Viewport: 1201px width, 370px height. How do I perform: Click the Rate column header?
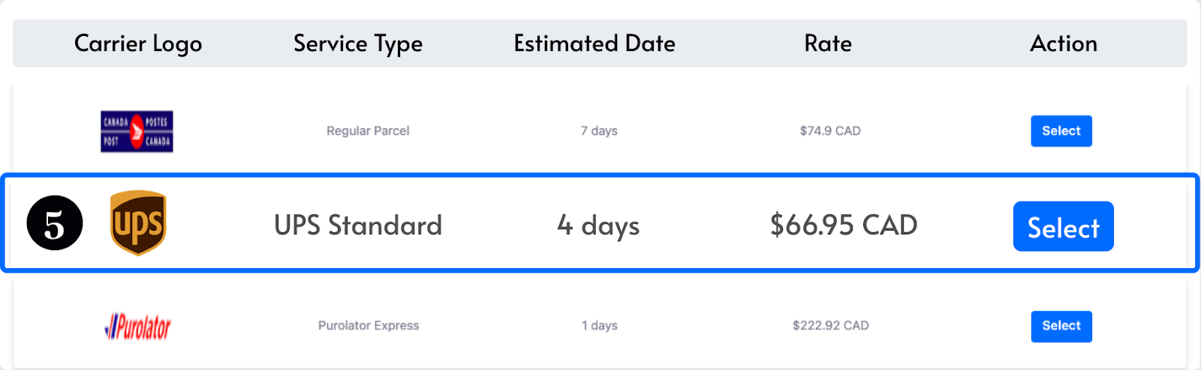coord(828,43)
